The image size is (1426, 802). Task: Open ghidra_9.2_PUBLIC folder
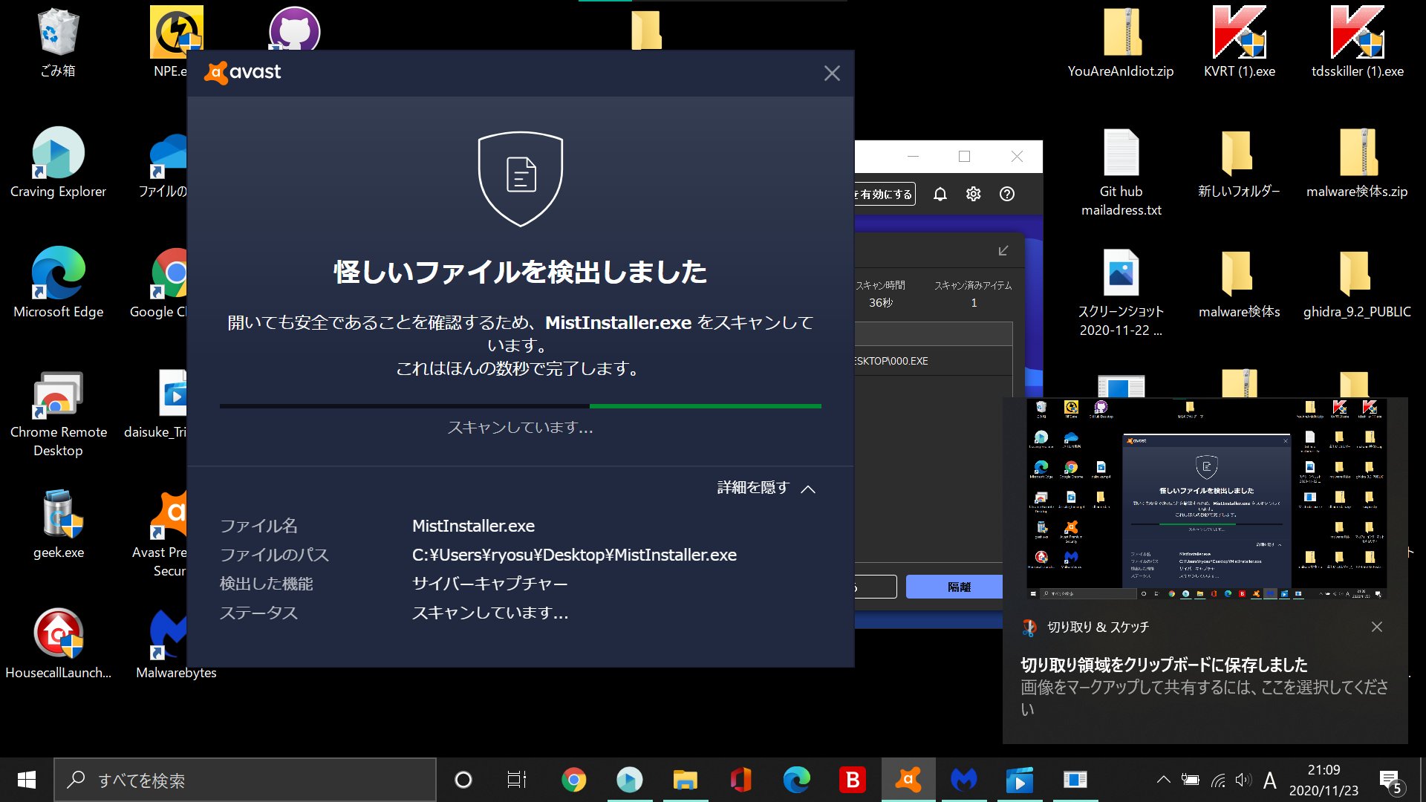coord(1357,284)
